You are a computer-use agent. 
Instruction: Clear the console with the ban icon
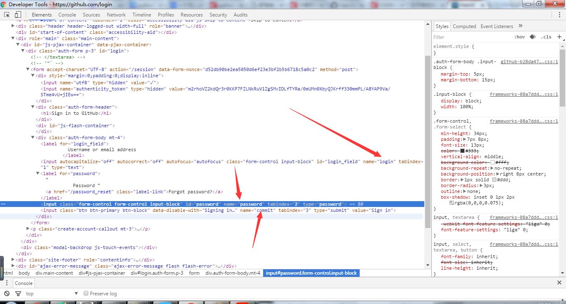[7, 294]
